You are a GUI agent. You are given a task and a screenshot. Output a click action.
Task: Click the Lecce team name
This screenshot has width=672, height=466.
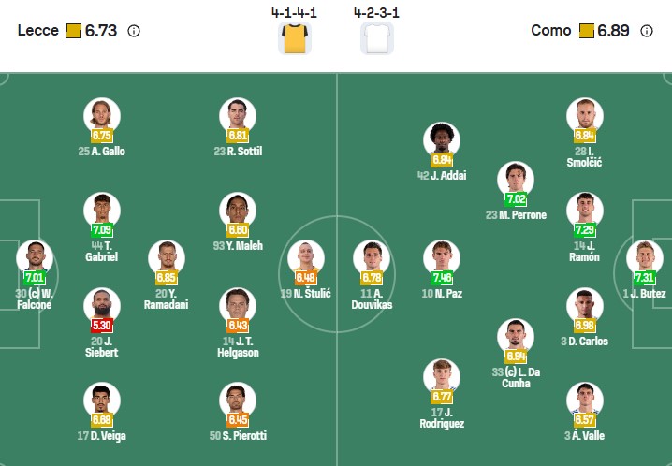tap(37, 31)
